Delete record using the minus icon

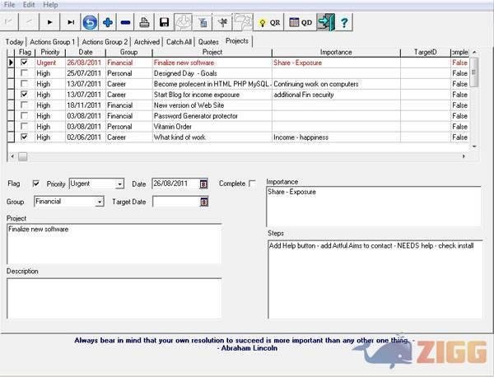pos(124,22)
